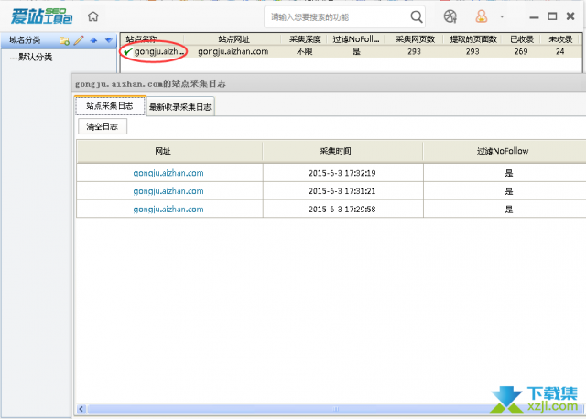The height and width of the screenshot is (419, 586).
Task: Click the 已收录 column header
Action: [x=522, y=39]
